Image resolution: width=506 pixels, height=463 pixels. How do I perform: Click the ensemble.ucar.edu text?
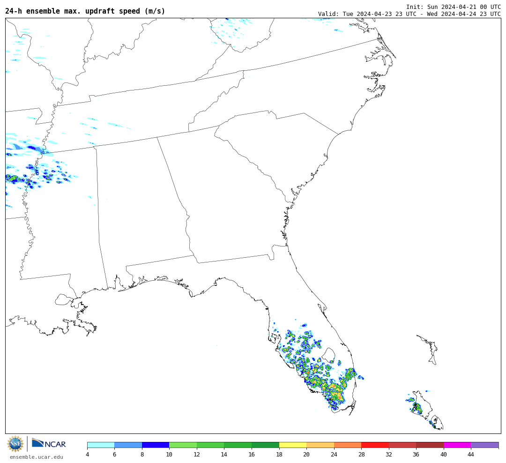click(x=37, y=457)
